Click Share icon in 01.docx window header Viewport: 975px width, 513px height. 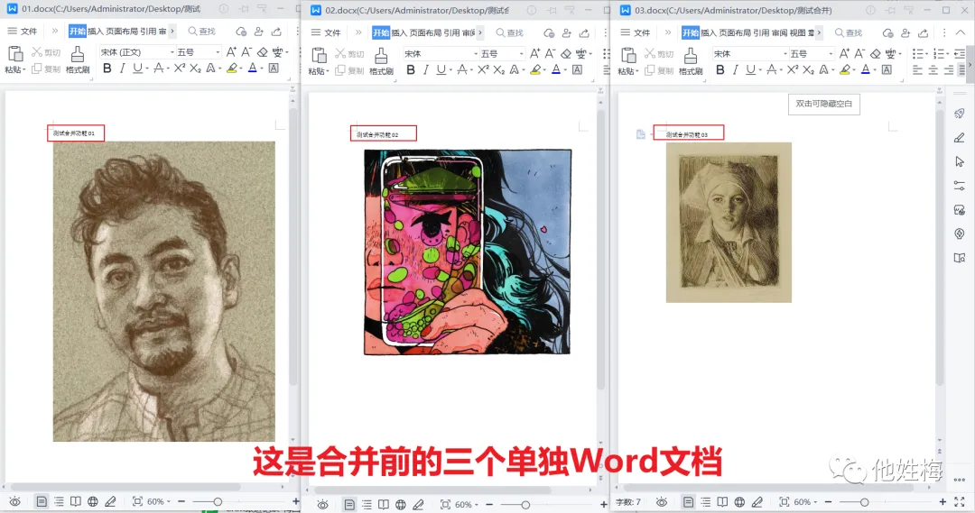coord(277,31)
